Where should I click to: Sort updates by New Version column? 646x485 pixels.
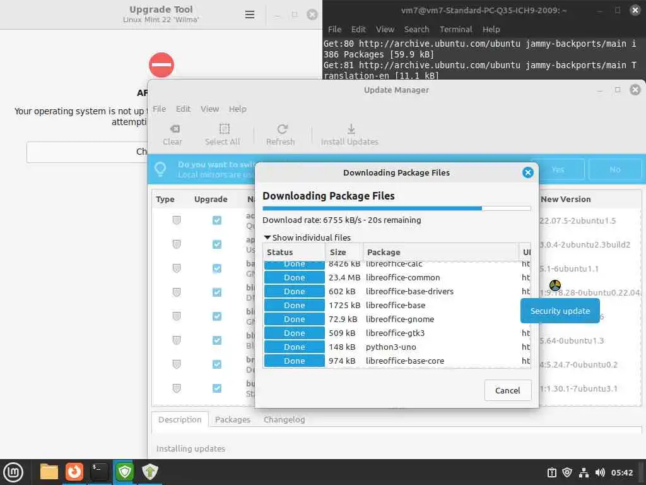[590, 199]
